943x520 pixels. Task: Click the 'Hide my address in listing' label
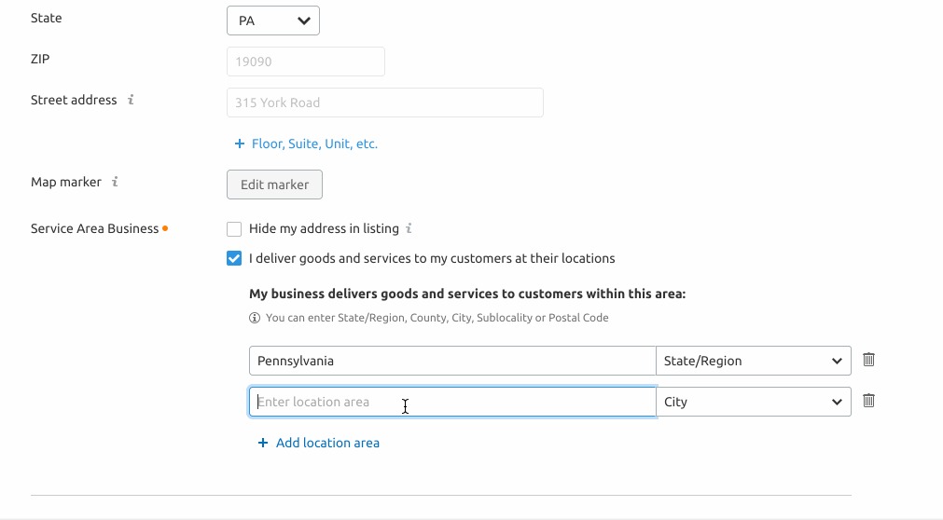[x=325, y=228]
